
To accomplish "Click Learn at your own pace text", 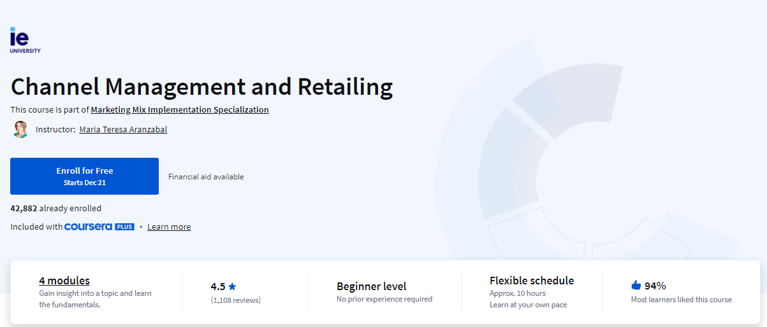I will coord(529,305).
